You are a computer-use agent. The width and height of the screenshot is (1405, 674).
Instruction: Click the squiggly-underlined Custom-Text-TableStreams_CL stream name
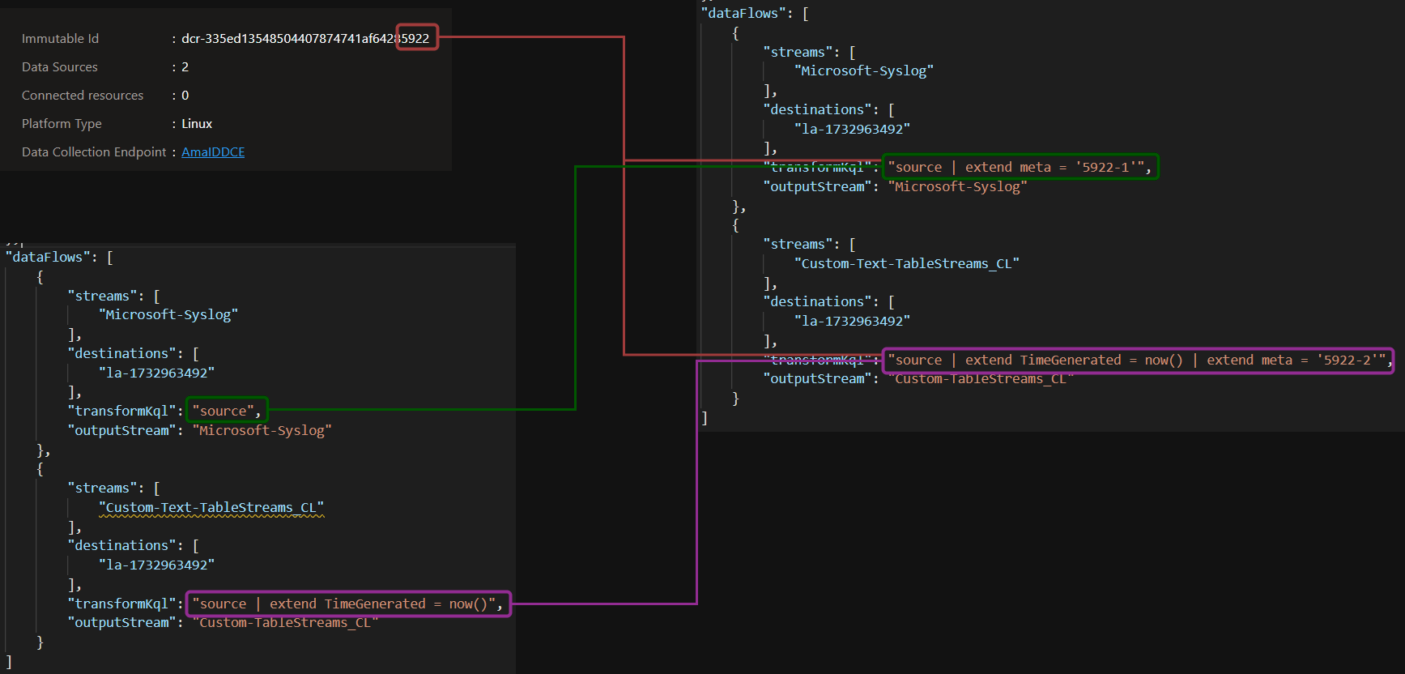point(211,508)
